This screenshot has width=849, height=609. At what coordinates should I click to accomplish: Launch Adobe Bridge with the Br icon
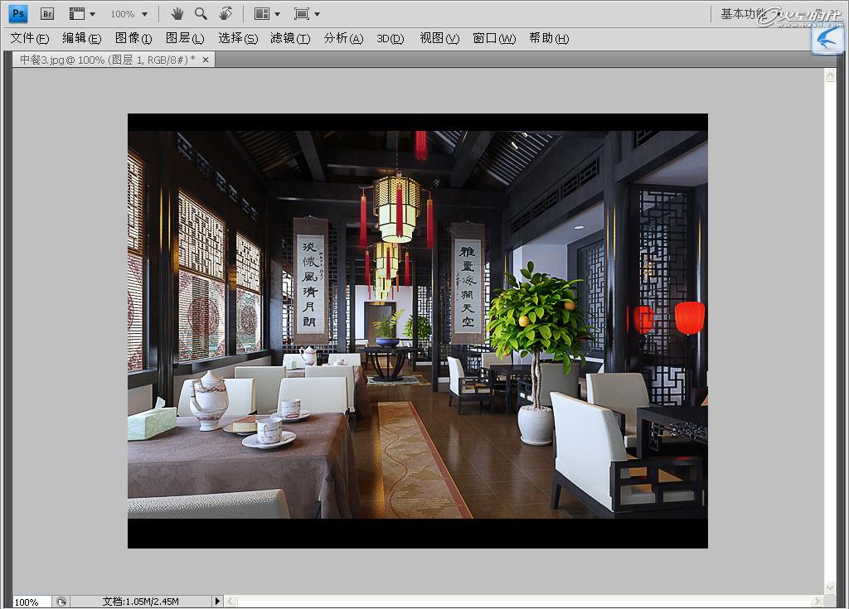click(47, 13)
